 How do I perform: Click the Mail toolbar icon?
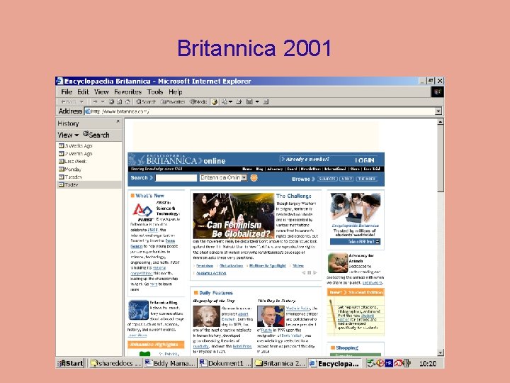pos(226,101)
